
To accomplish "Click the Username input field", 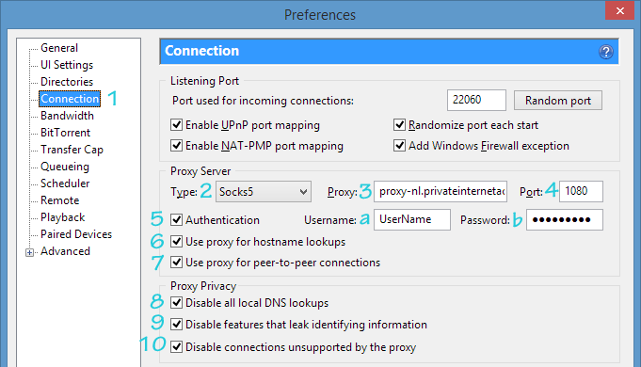I will point(412,220).
